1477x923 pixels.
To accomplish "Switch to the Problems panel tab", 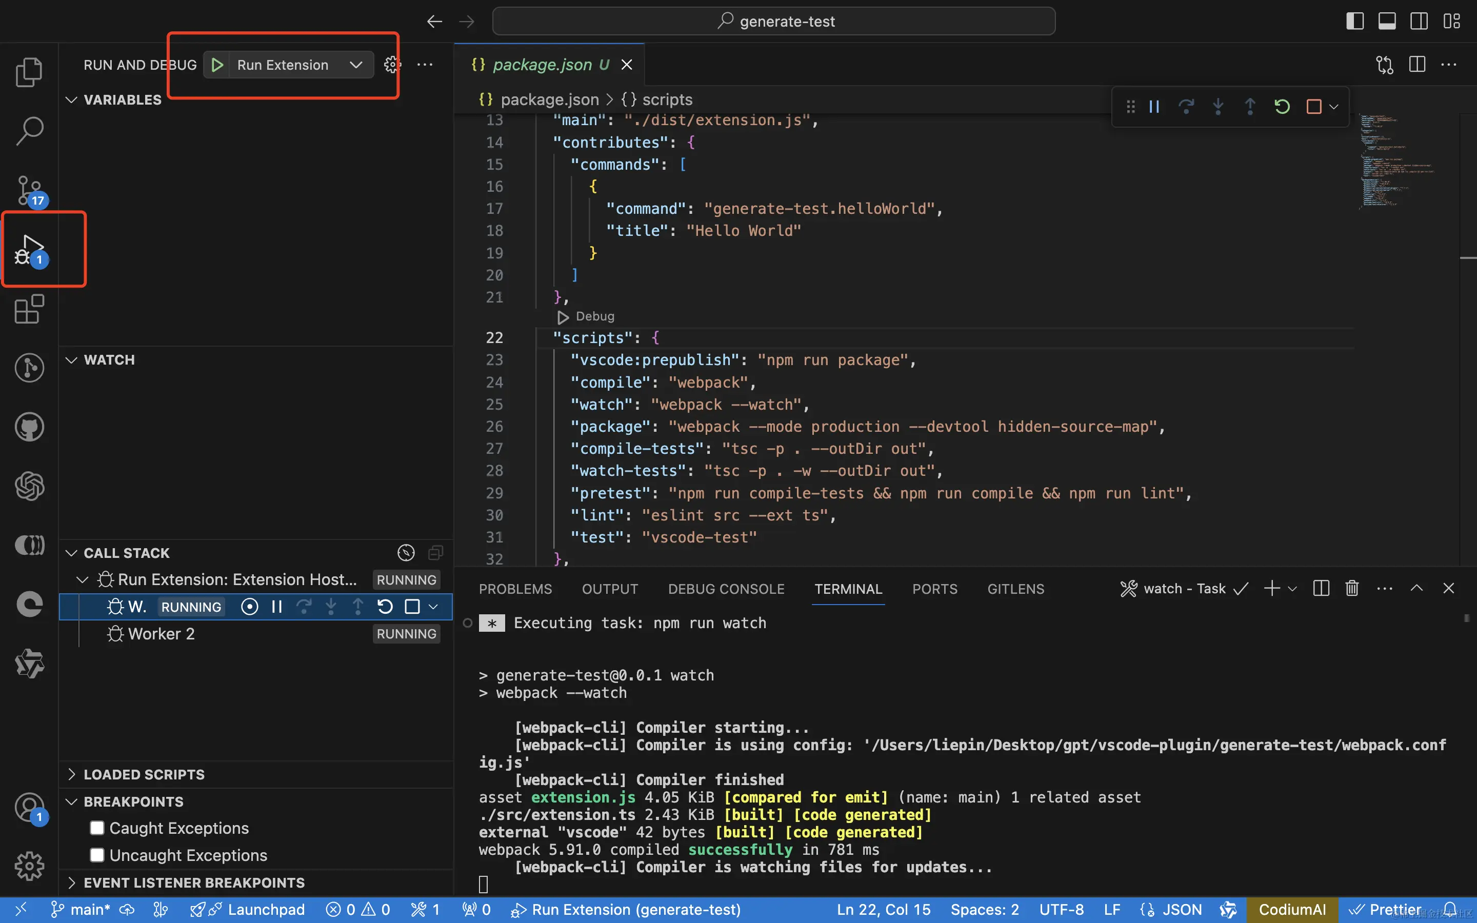I will (x=515, y=589).
